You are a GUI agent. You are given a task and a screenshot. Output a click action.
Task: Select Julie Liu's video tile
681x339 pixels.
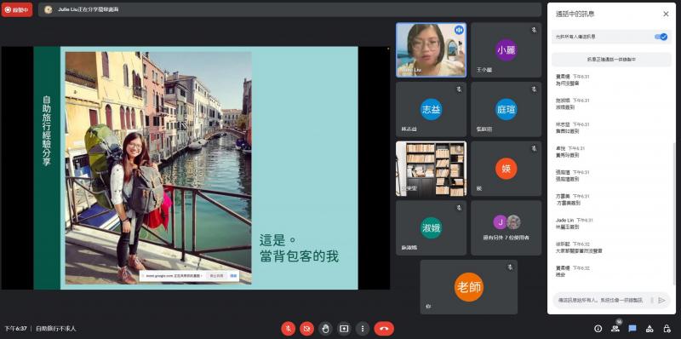point(431,50)
